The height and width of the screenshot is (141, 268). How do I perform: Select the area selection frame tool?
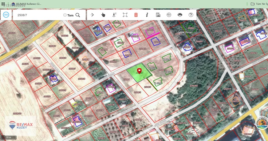pos(125,15)
